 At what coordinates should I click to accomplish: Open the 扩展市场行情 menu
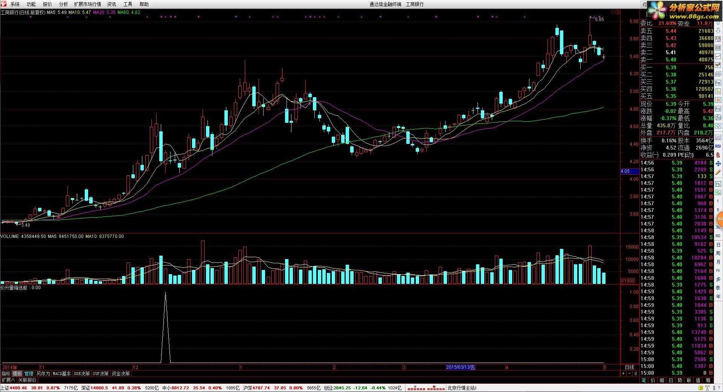[87, 4]
